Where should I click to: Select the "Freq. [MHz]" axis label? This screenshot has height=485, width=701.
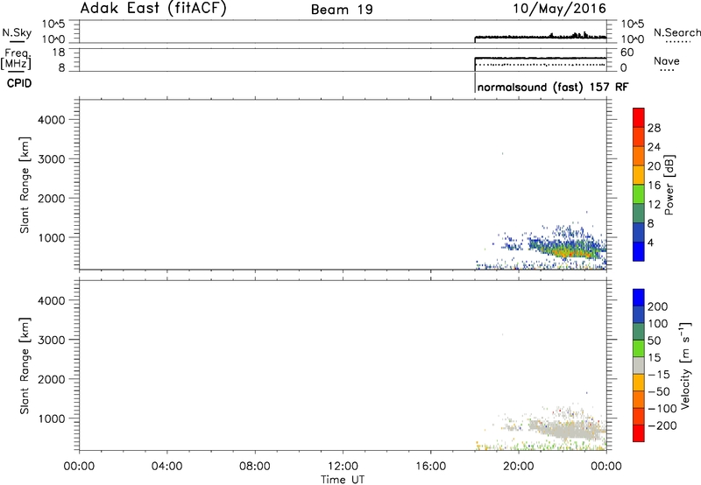[x=17, y=59]
